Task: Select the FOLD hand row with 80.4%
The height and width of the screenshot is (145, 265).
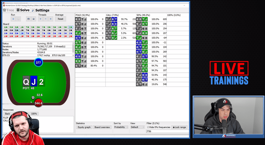Action: [x=90, y=66]
